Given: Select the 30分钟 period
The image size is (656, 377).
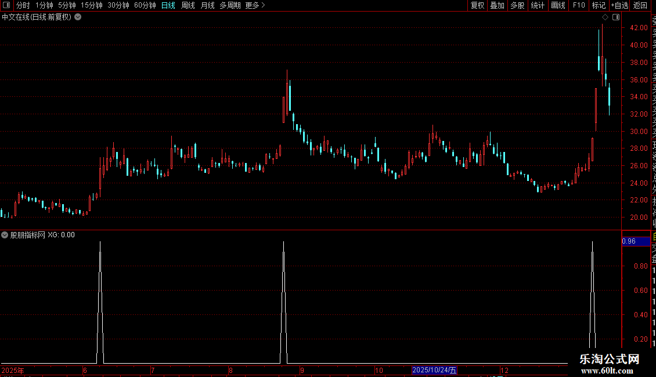Looking at the screenshot, I should coord(118,5).
